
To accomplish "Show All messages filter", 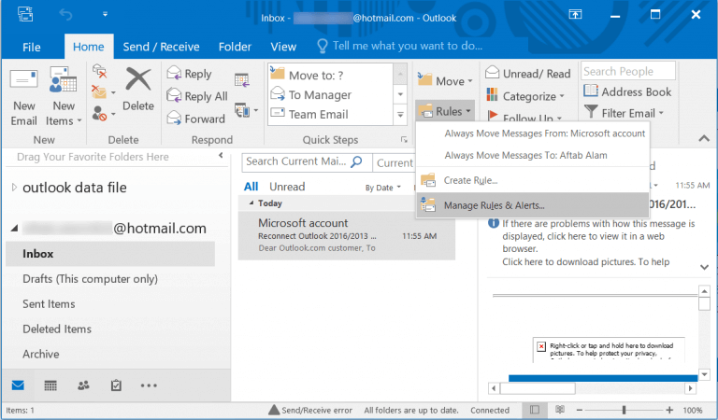I will (x=251, y=187).
